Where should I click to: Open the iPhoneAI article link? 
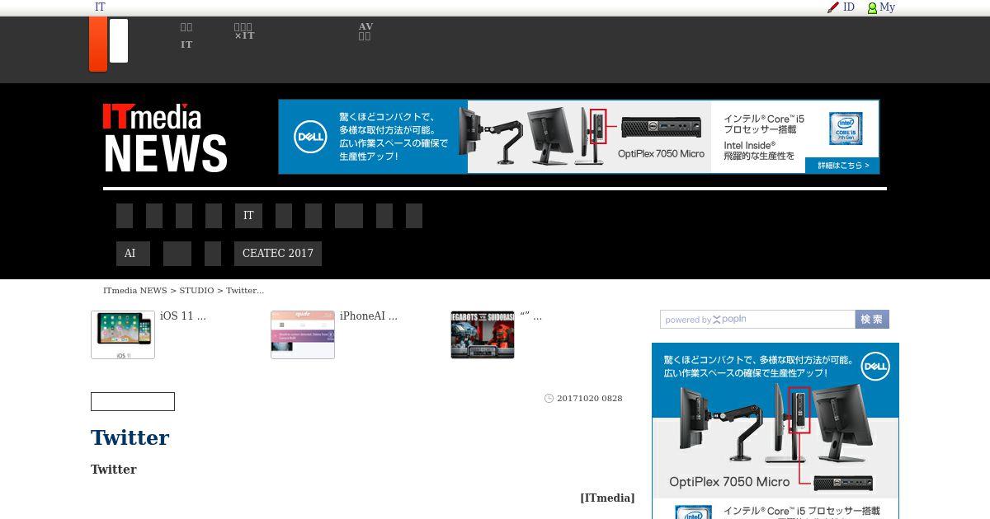pos(368,316)
